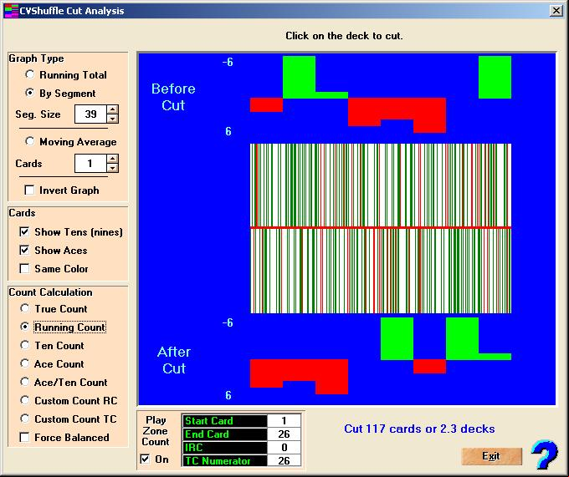The height and width of the screenshot is (477, 569).
Task: Click the Seg. Size value field
Action: 90,114
